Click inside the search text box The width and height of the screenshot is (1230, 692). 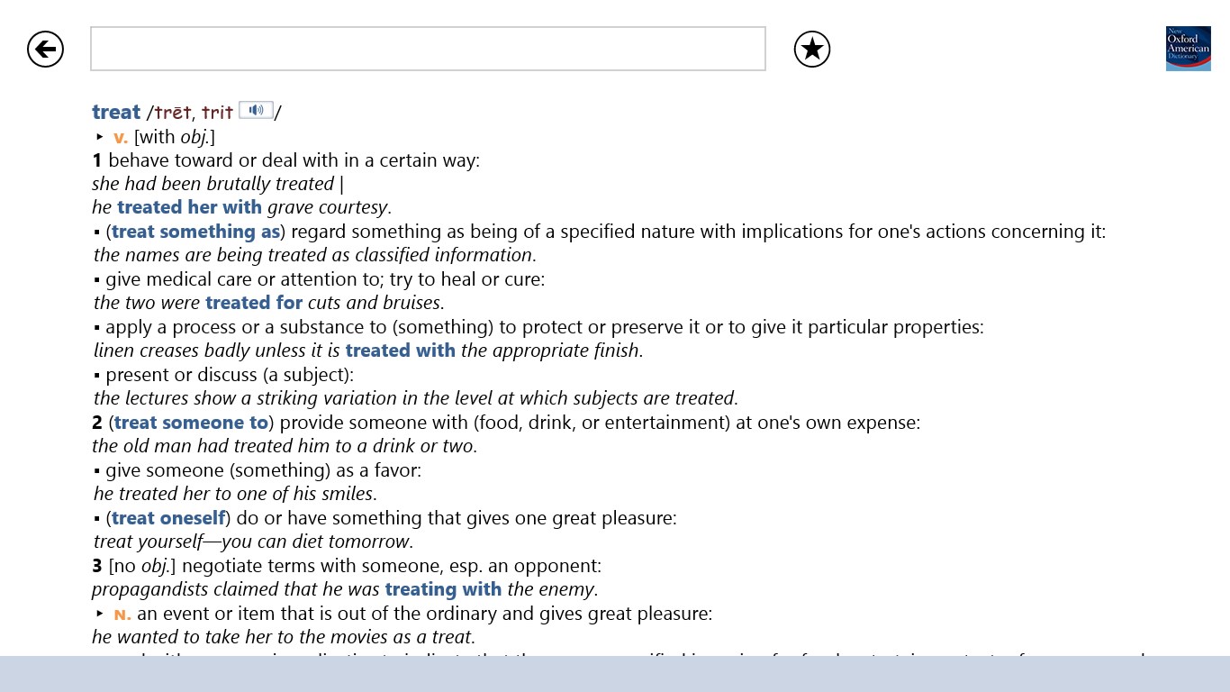428,49
